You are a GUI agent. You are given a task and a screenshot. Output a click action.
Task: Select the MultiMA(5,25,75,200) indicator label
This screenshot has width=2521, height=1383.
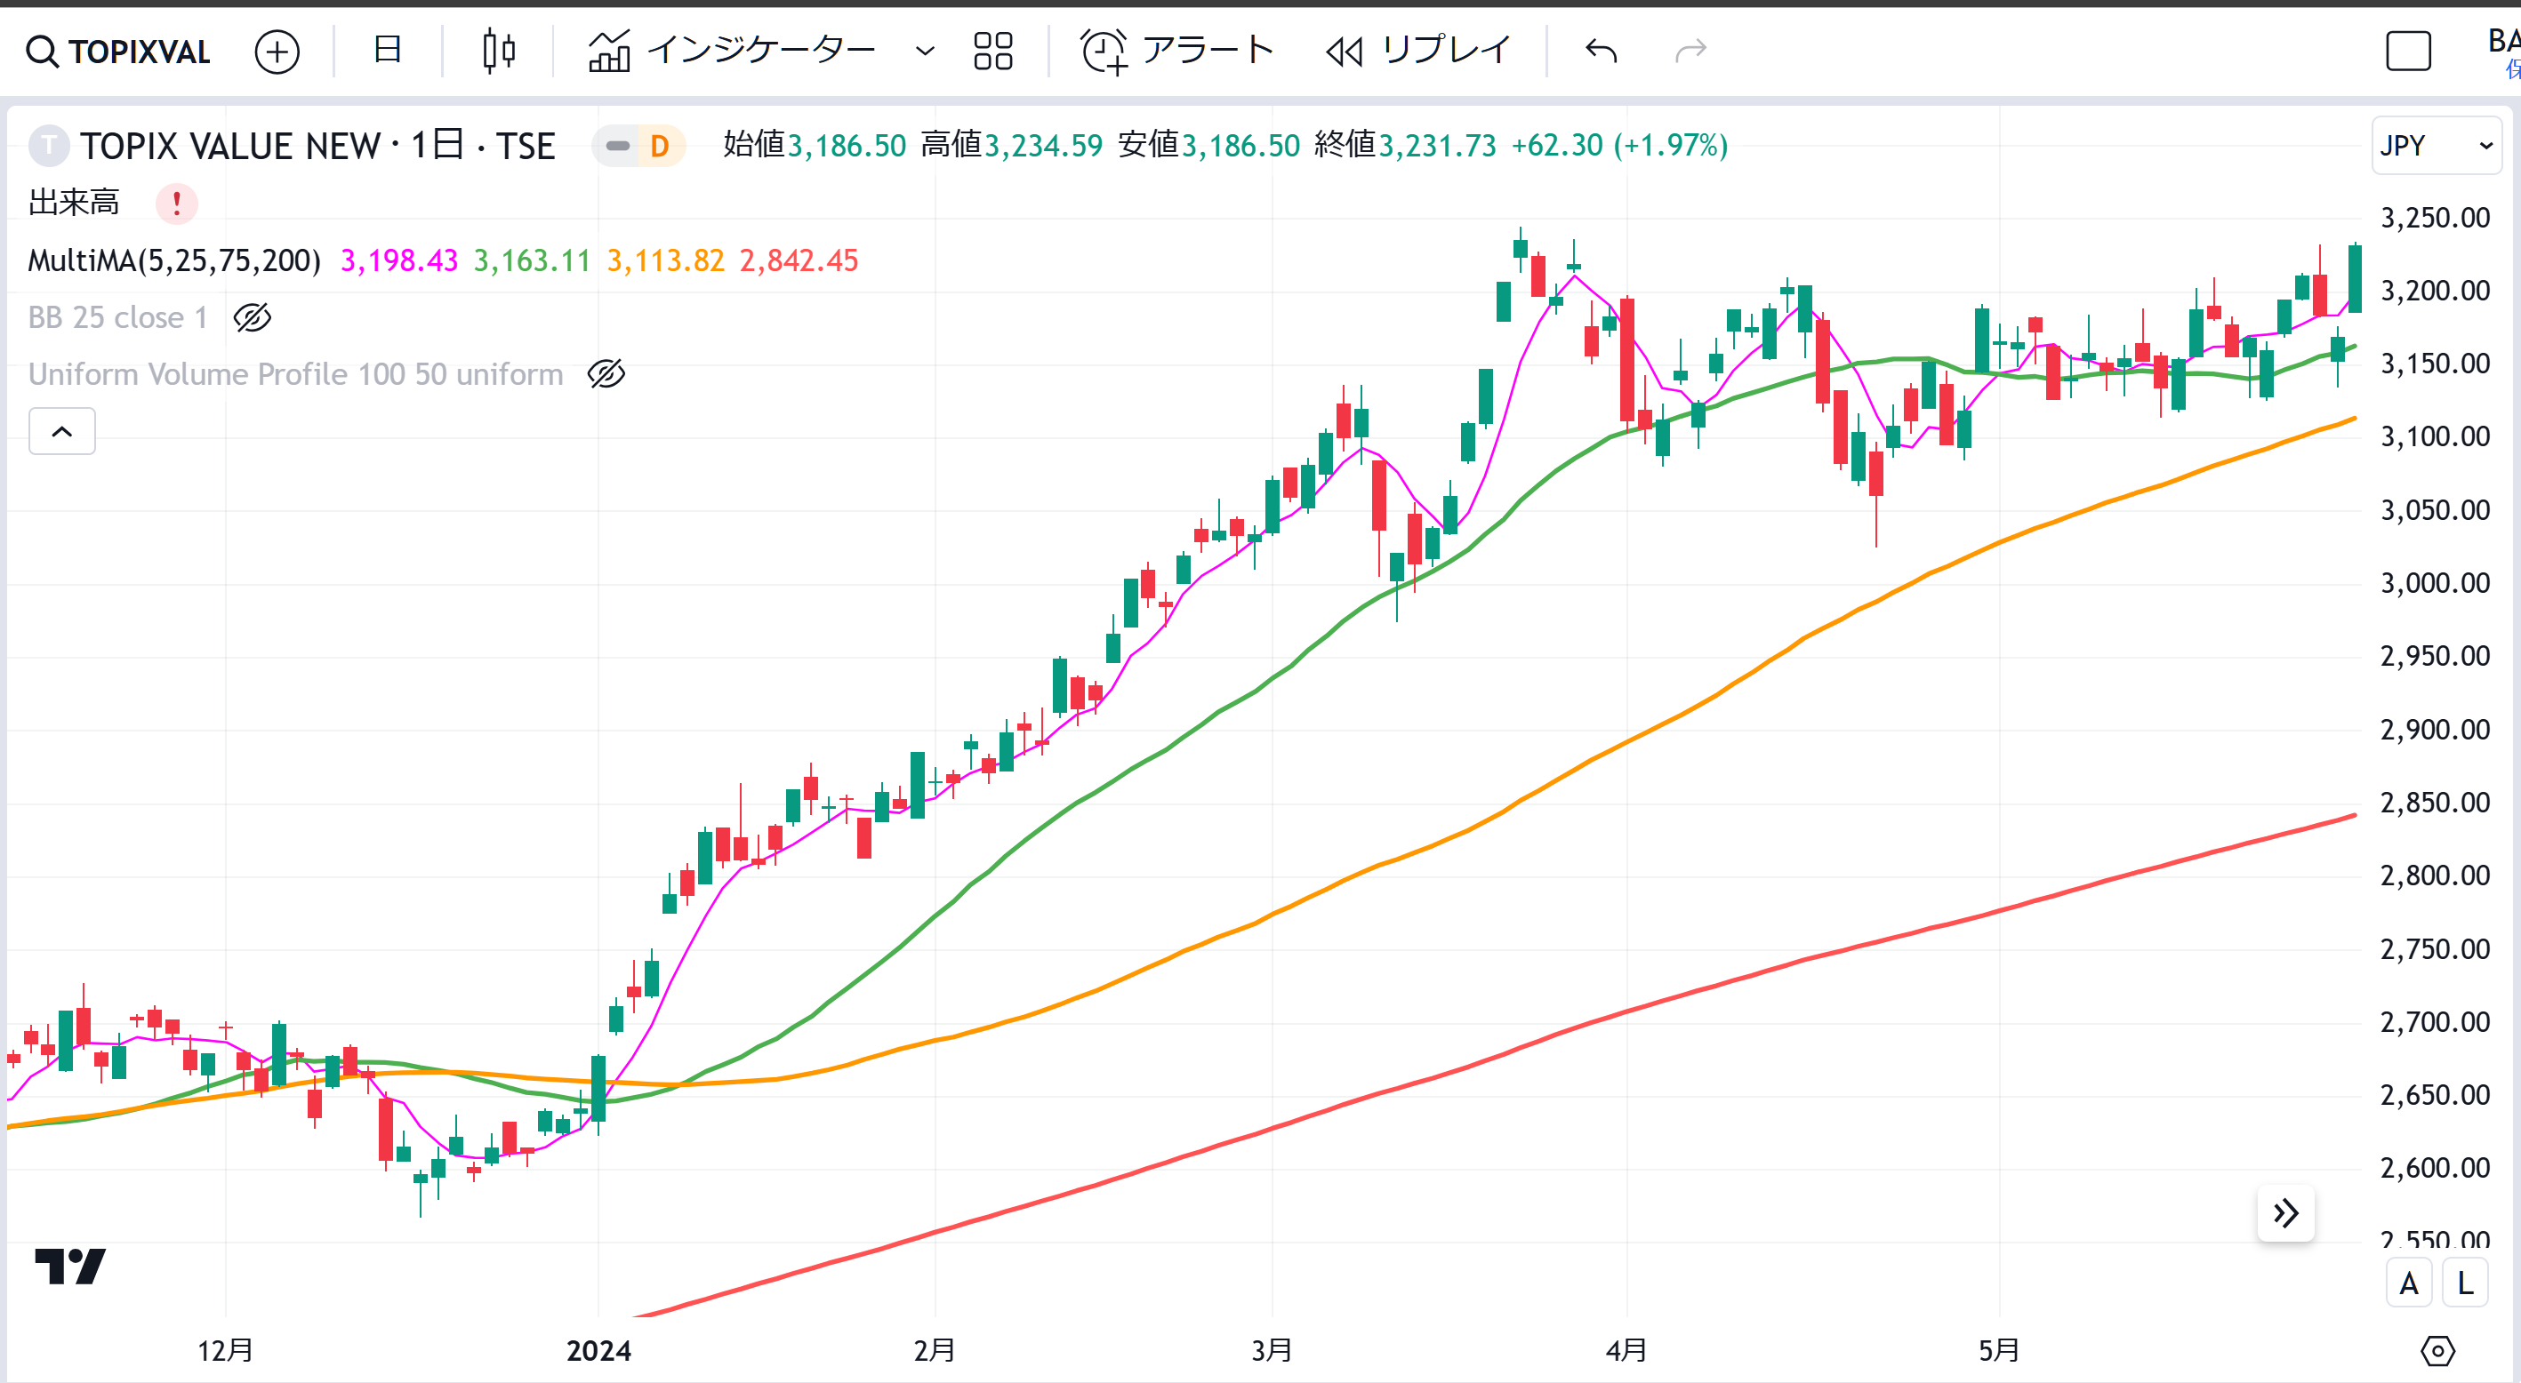click(x=174, y=260)
